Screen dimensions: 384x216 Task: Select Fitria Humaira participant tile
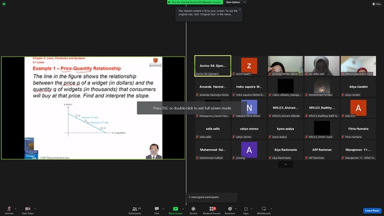[x=358, y=129]
